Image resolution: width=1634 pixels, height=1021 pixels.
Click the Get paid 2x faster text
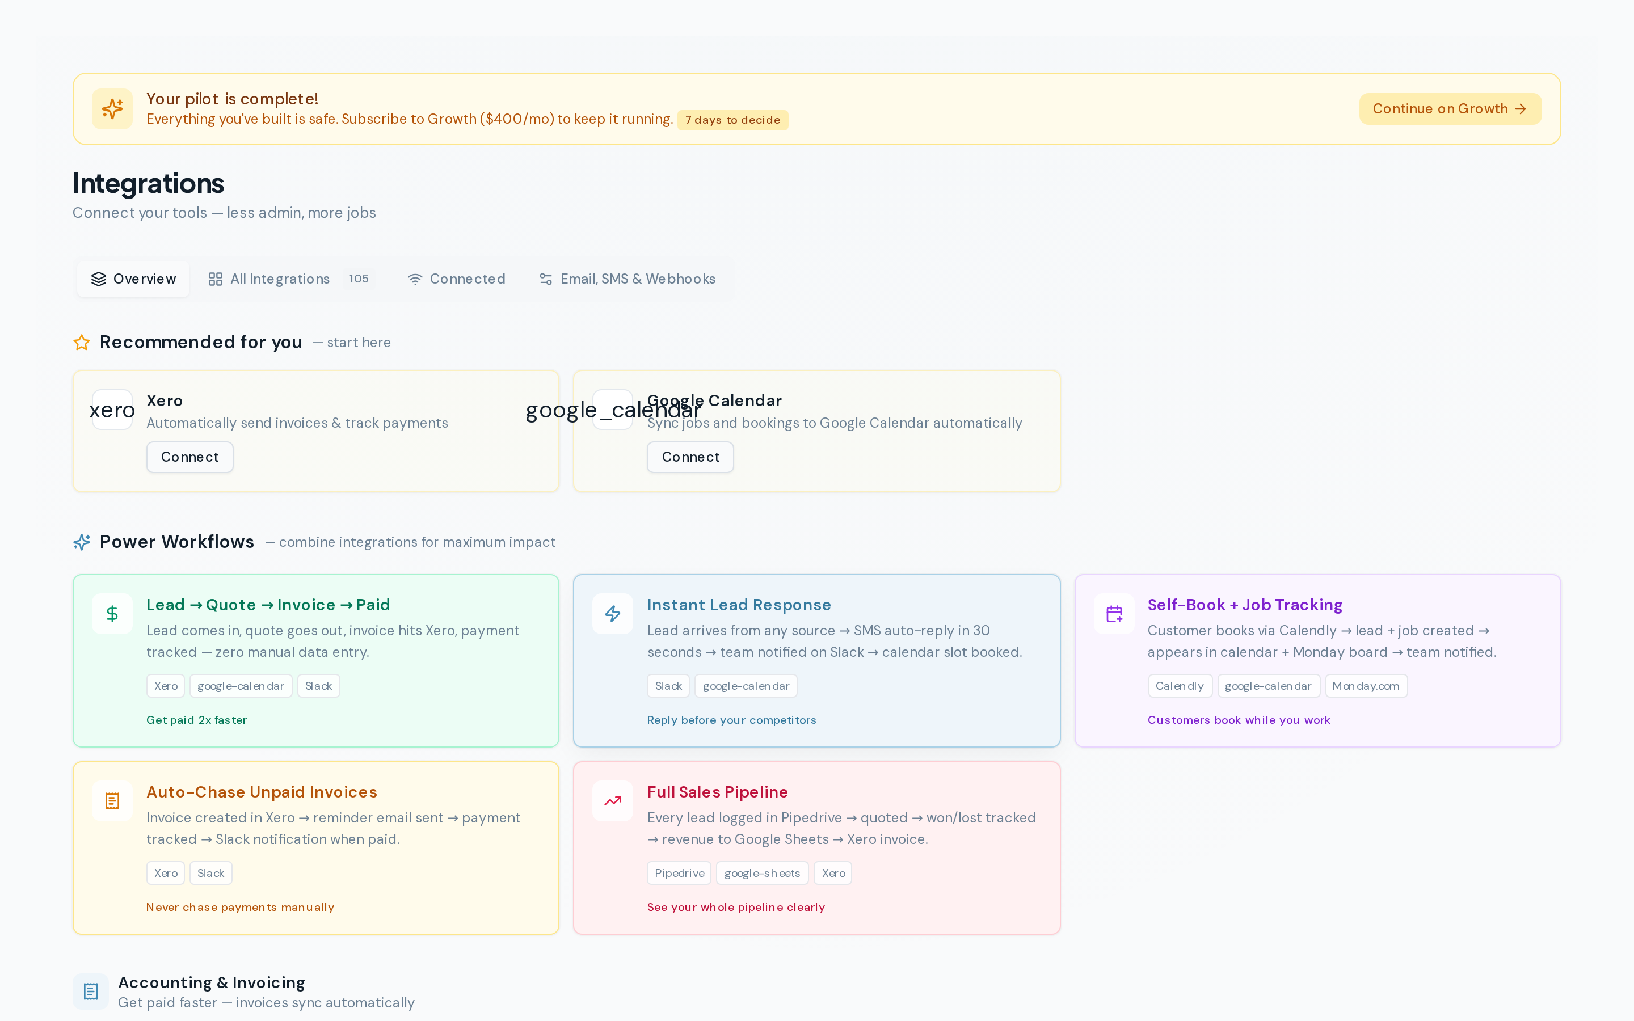pos(196,720)
